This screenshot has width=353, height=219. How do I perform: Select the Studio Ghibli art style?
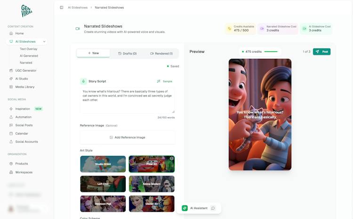pos(103,164)
